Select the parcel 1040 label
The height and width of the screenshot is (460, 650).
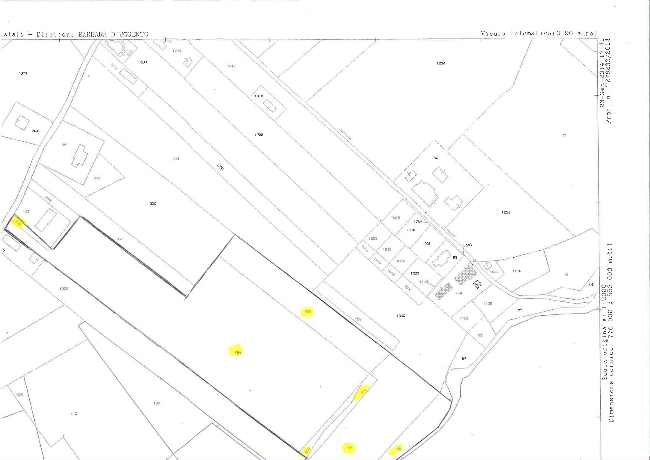click(401, 315)
